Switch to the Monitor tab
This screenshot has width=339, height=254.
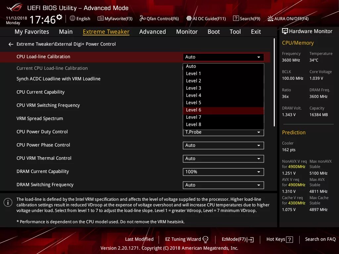point(187,32)
